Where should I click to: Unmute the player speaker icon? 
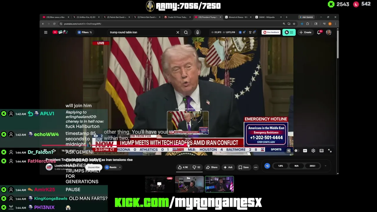click(54, 151)
